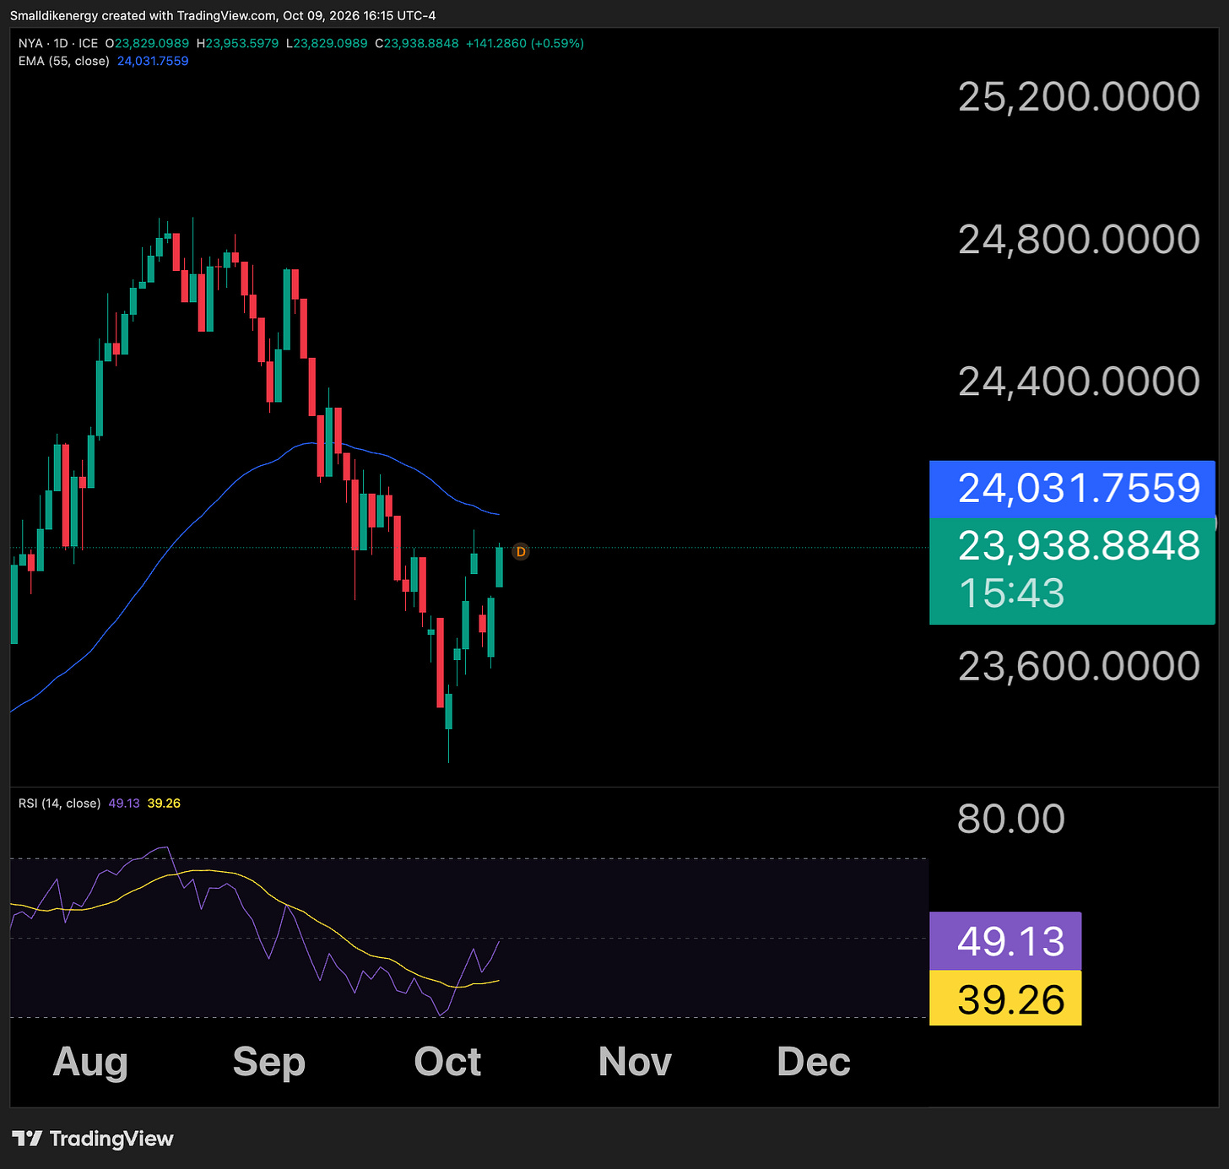The height and width of the screenshot is (1169, 1229).
Task: Click the Sep label on the time axis
Action: [x=269, y=1062]
